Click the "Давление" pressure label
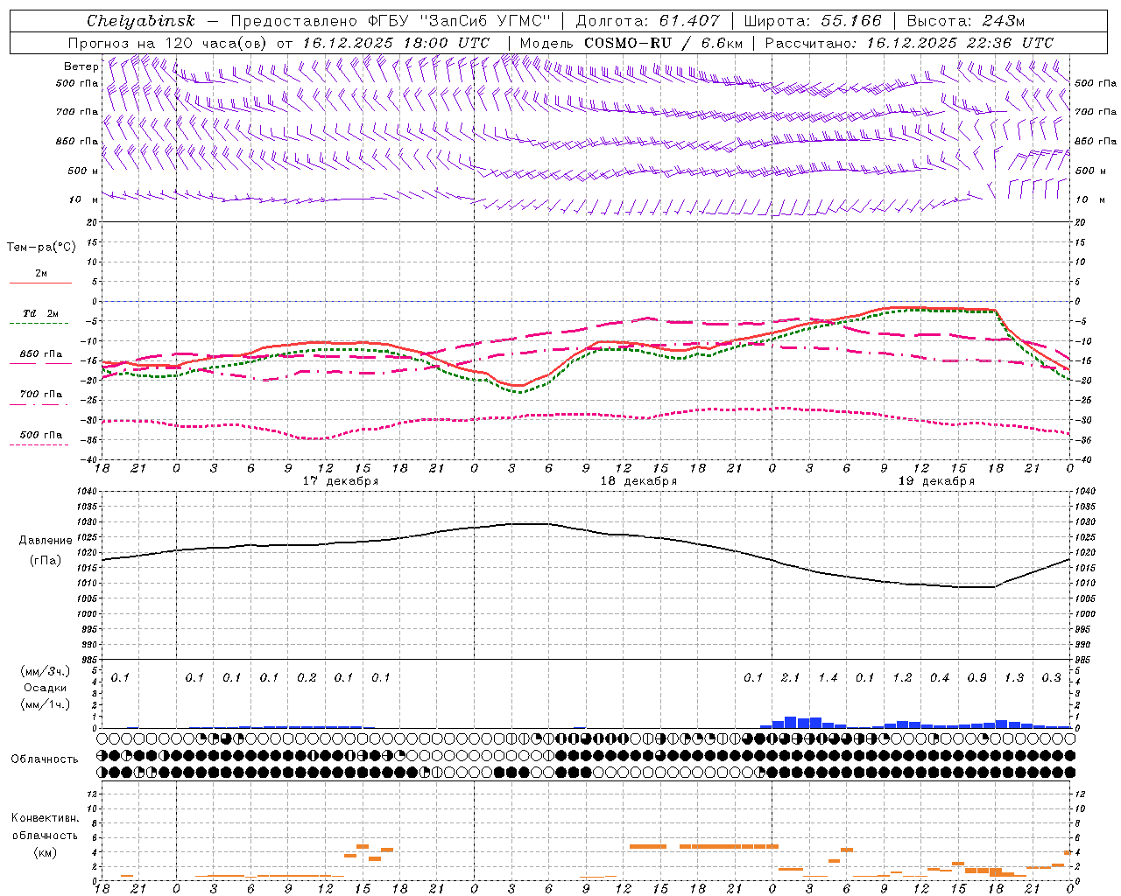Viewport: 1121px width, 896px height. [x=46, y=541]
